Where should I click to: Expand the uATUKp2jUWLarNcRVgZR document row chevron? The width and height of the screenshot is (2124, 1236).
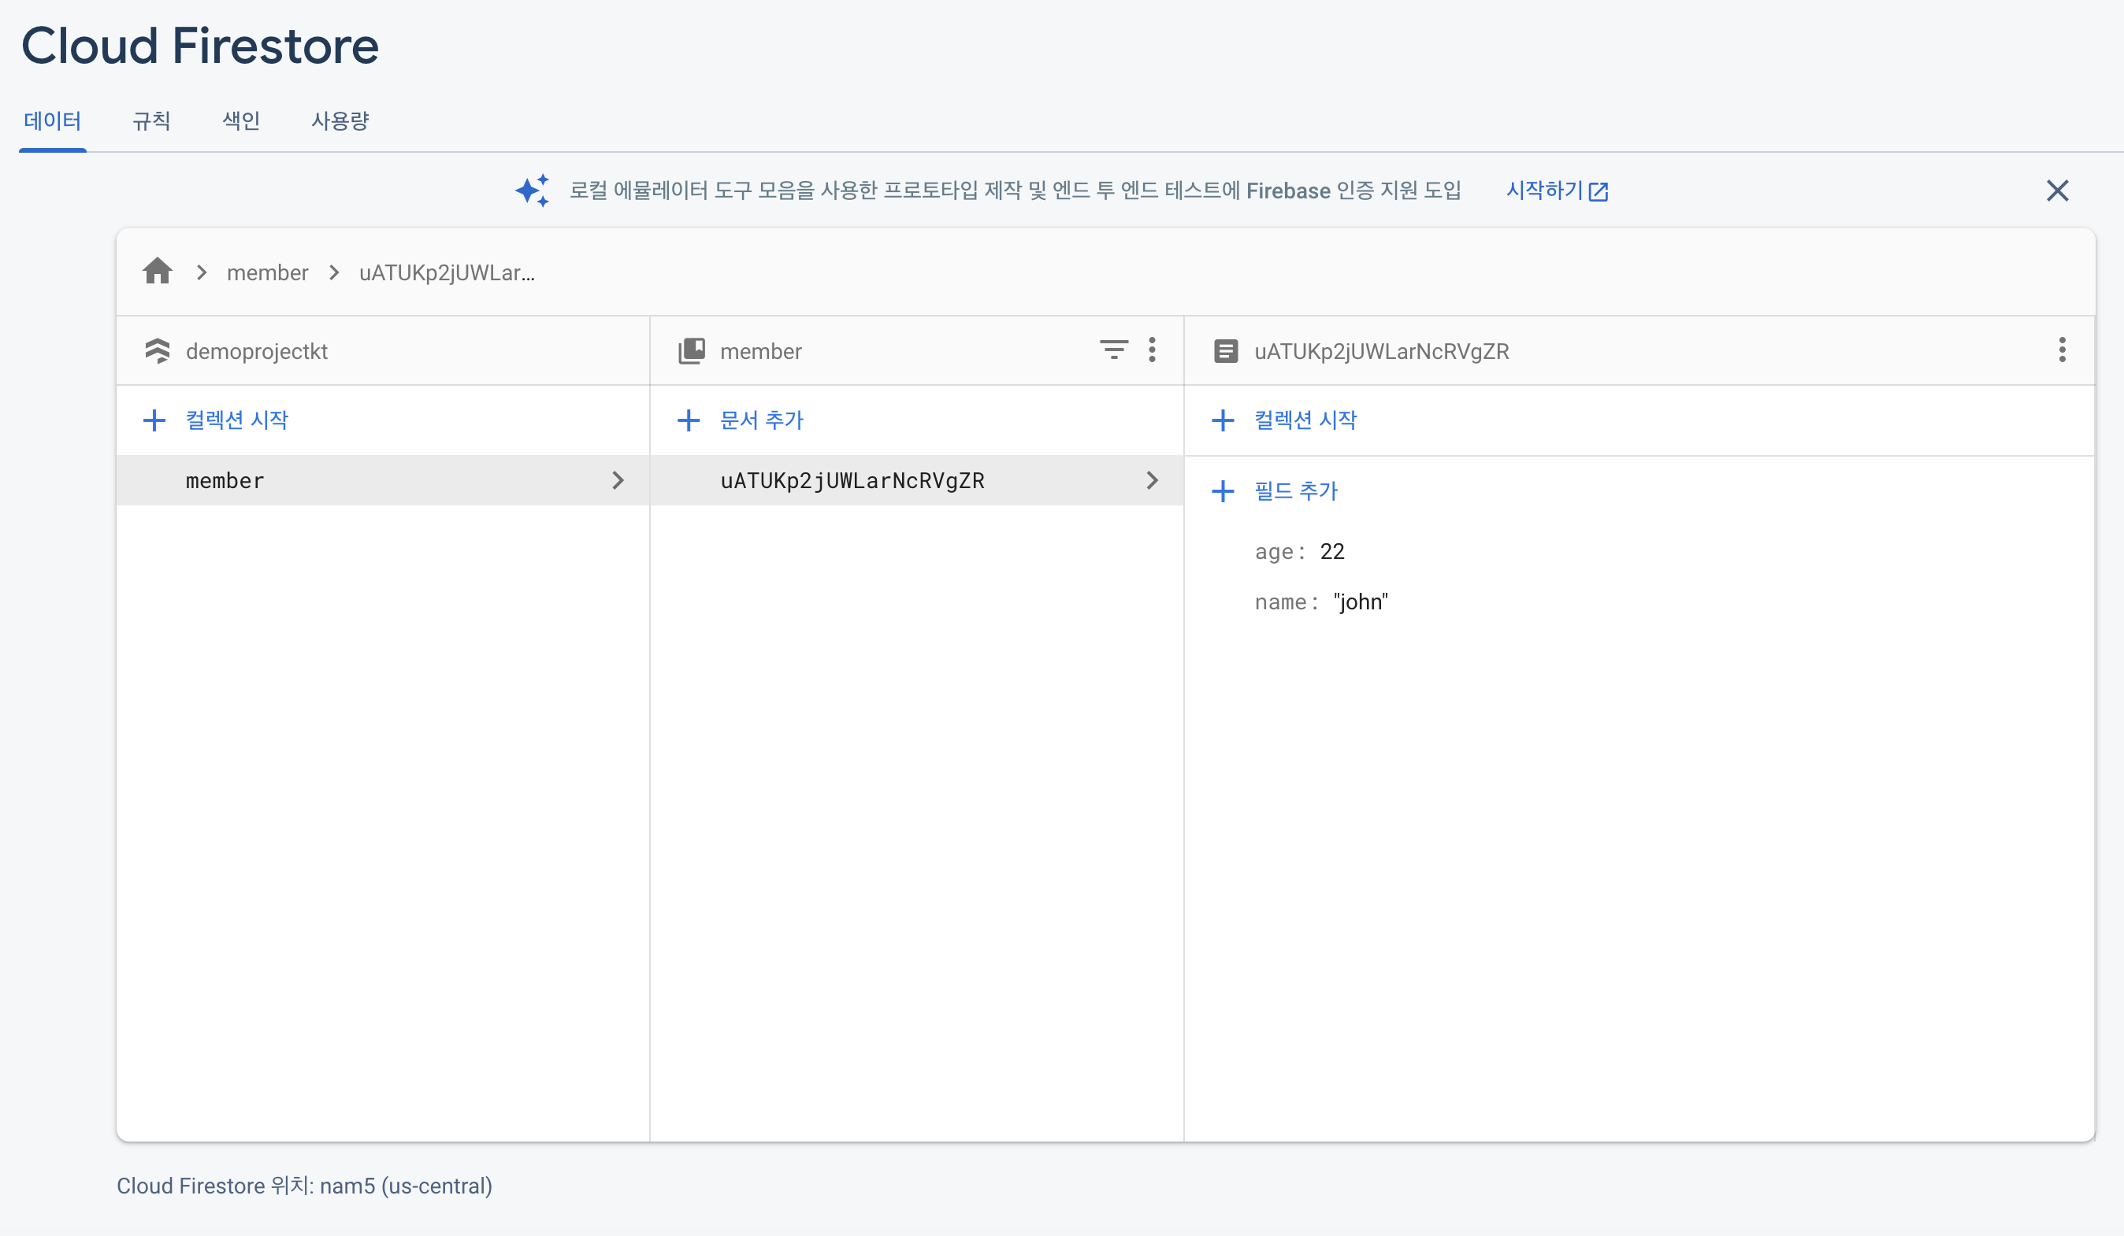click(x=1152, y=481)
